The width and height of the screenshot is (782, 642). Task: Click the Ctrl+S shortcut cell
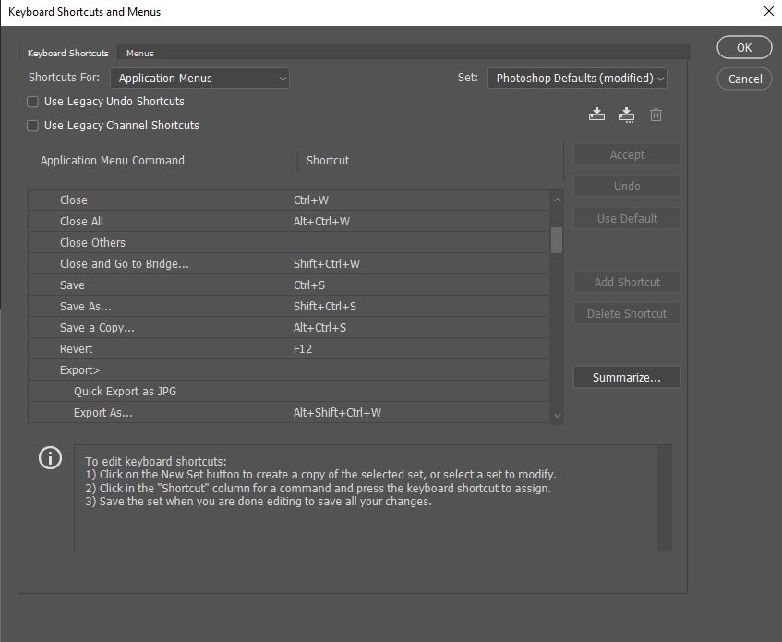pos(309,285)
